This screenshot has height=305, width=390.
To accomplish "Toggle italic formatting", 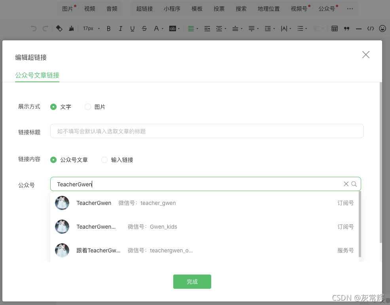I will tap(120, 28).
